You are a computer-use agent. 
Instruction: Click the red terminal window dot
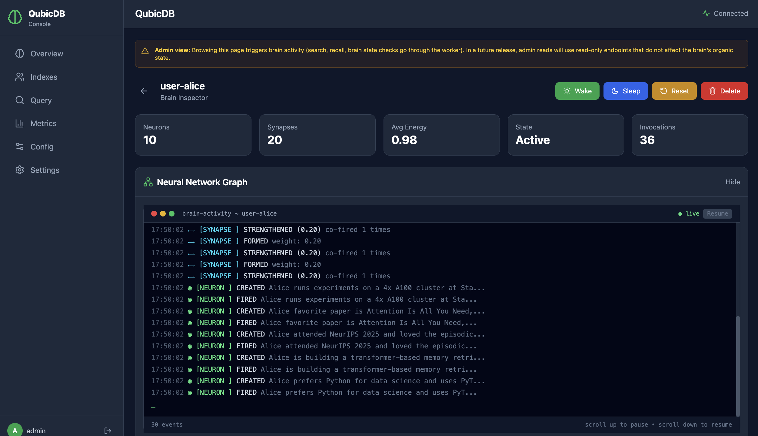(x=154, y=213)
